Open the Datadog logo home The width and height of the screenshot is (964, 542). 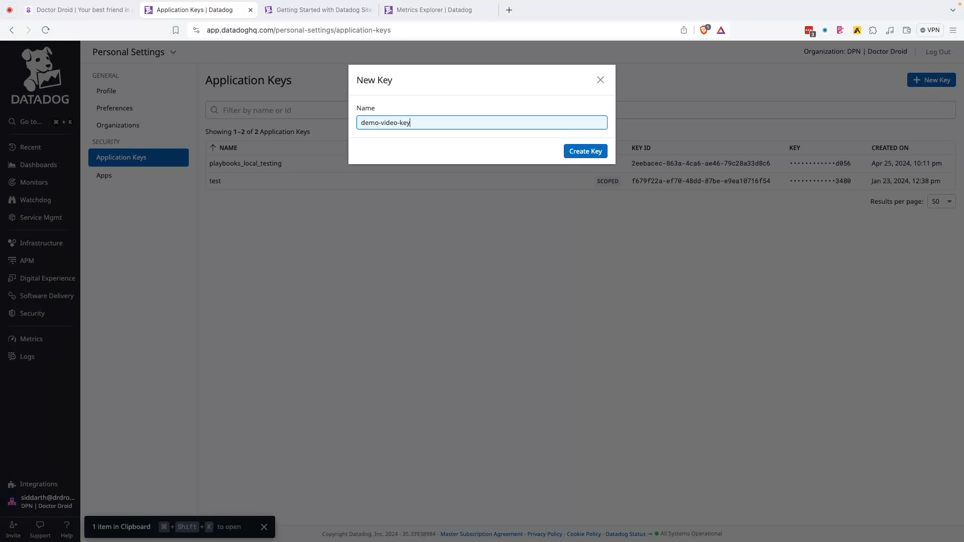click(x=40, y=76)
